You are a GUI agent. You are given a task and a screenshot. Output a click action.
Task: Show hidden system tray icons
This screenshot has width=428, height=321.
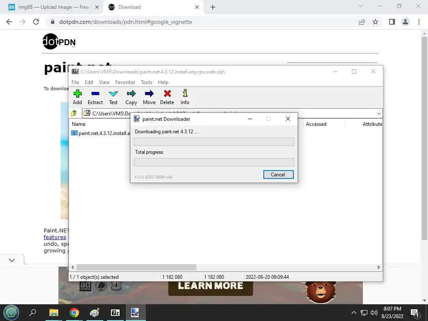(354, 313)
